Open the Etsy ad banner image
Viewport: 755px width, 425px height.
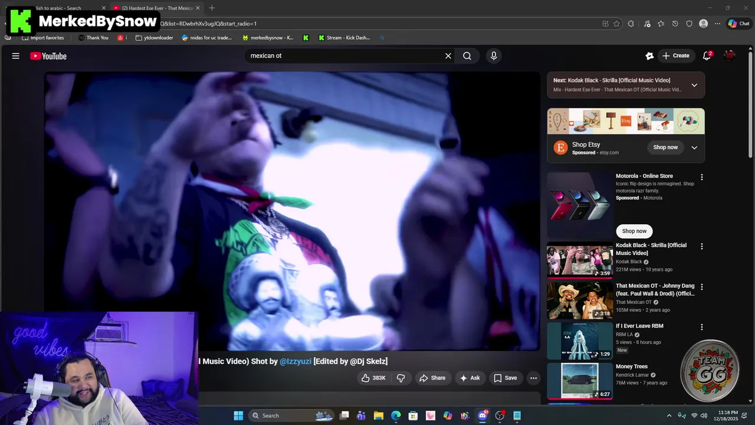[x=626, y=121]
